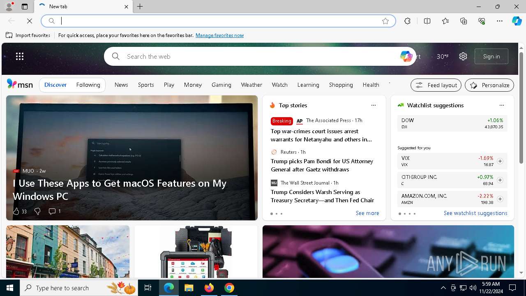Open a new tab with plus button
Image resolution: width=526 pixels, height=296 pixels.
coord(140,7)
